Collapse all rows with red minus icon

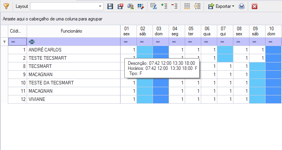[x=174, y=6]
